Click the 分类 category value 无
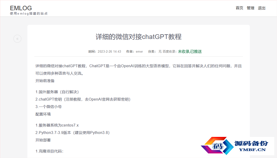This screenshot has height=158, width=277. point(160,51)
